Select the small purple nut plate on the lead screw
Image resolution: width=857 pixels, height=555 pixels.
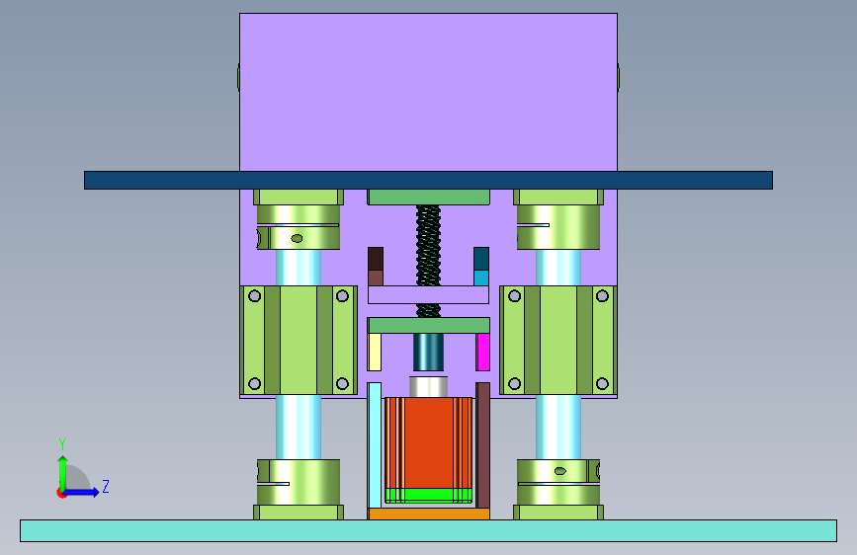pyautogui.click(x=429, y=294)
